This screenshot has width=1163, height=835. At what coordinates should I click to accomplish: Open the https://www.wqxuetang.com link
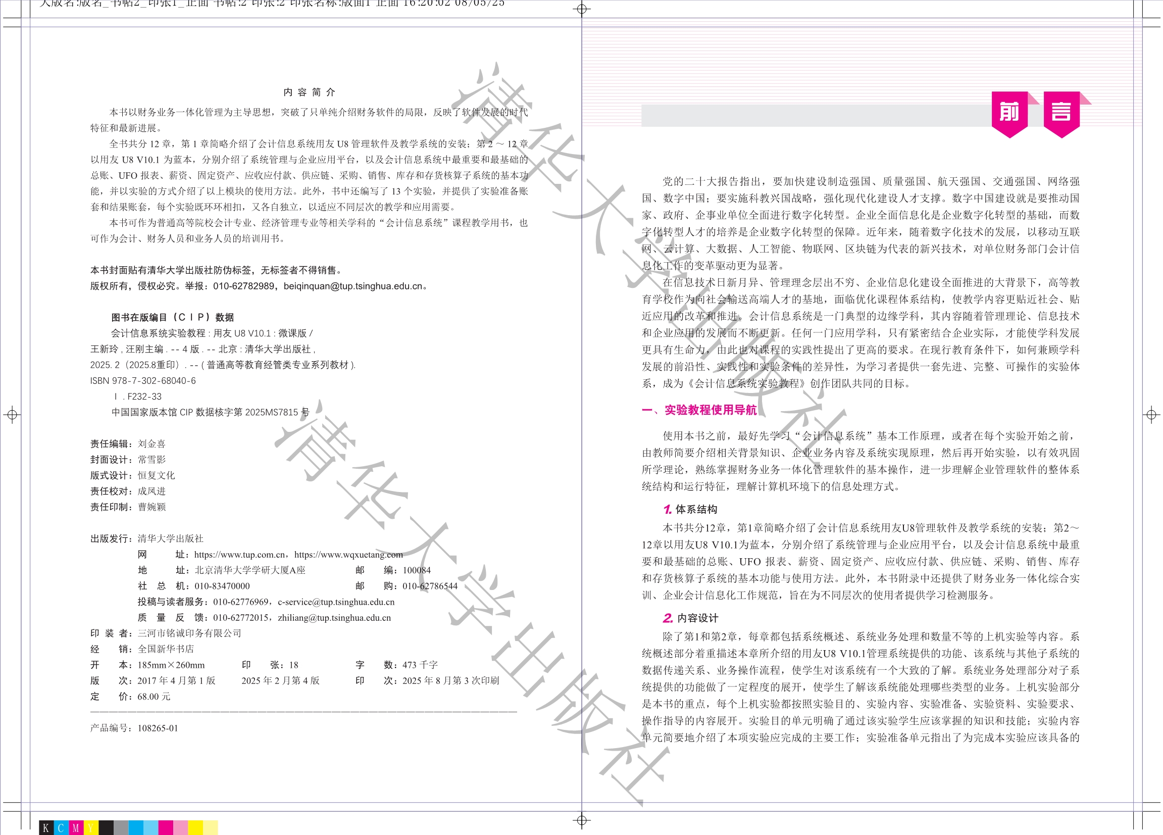point(348,555)
